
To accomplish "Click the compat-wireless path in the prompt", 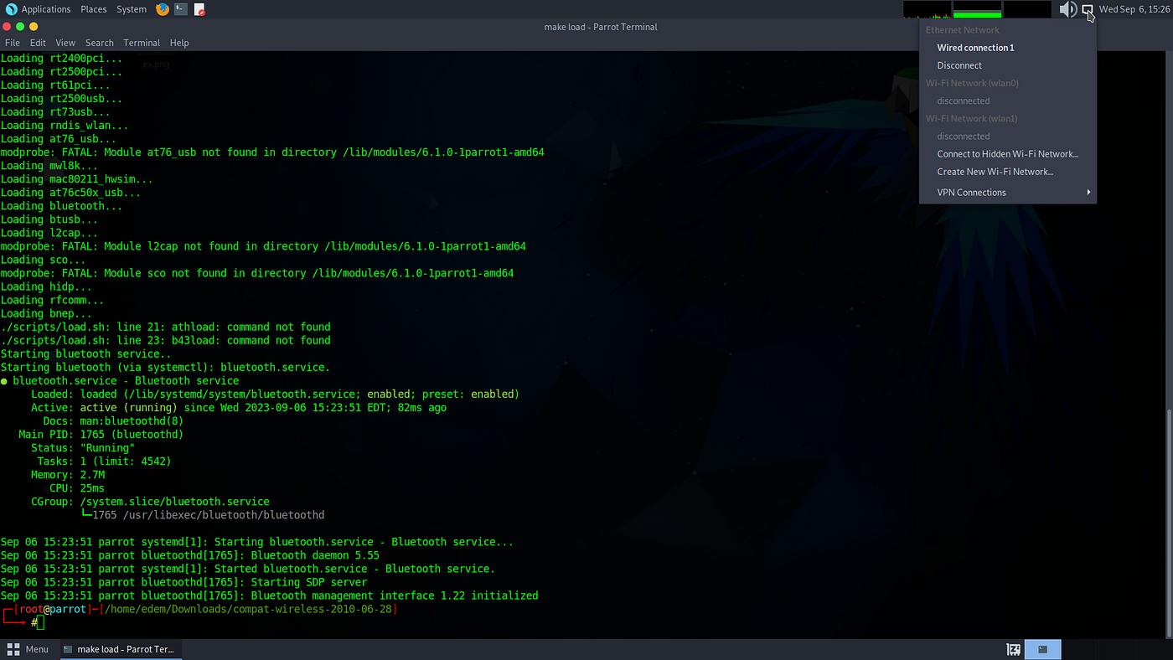I will (248, 609).
